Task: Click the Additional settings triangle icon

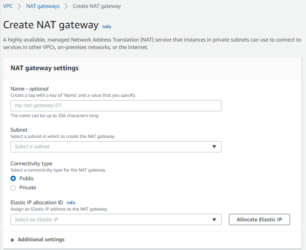Action: [12, 240]
